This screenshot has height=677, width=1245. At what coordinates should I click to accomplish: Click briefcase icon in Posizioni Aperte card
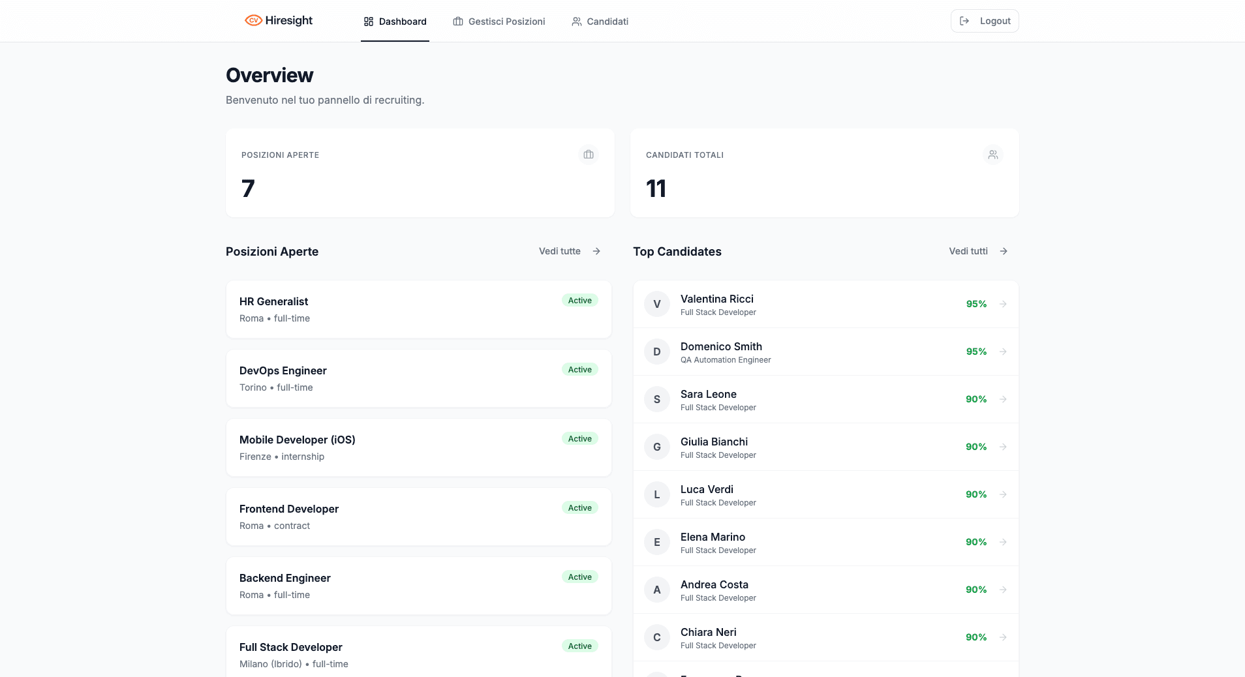tap(589, 155)
